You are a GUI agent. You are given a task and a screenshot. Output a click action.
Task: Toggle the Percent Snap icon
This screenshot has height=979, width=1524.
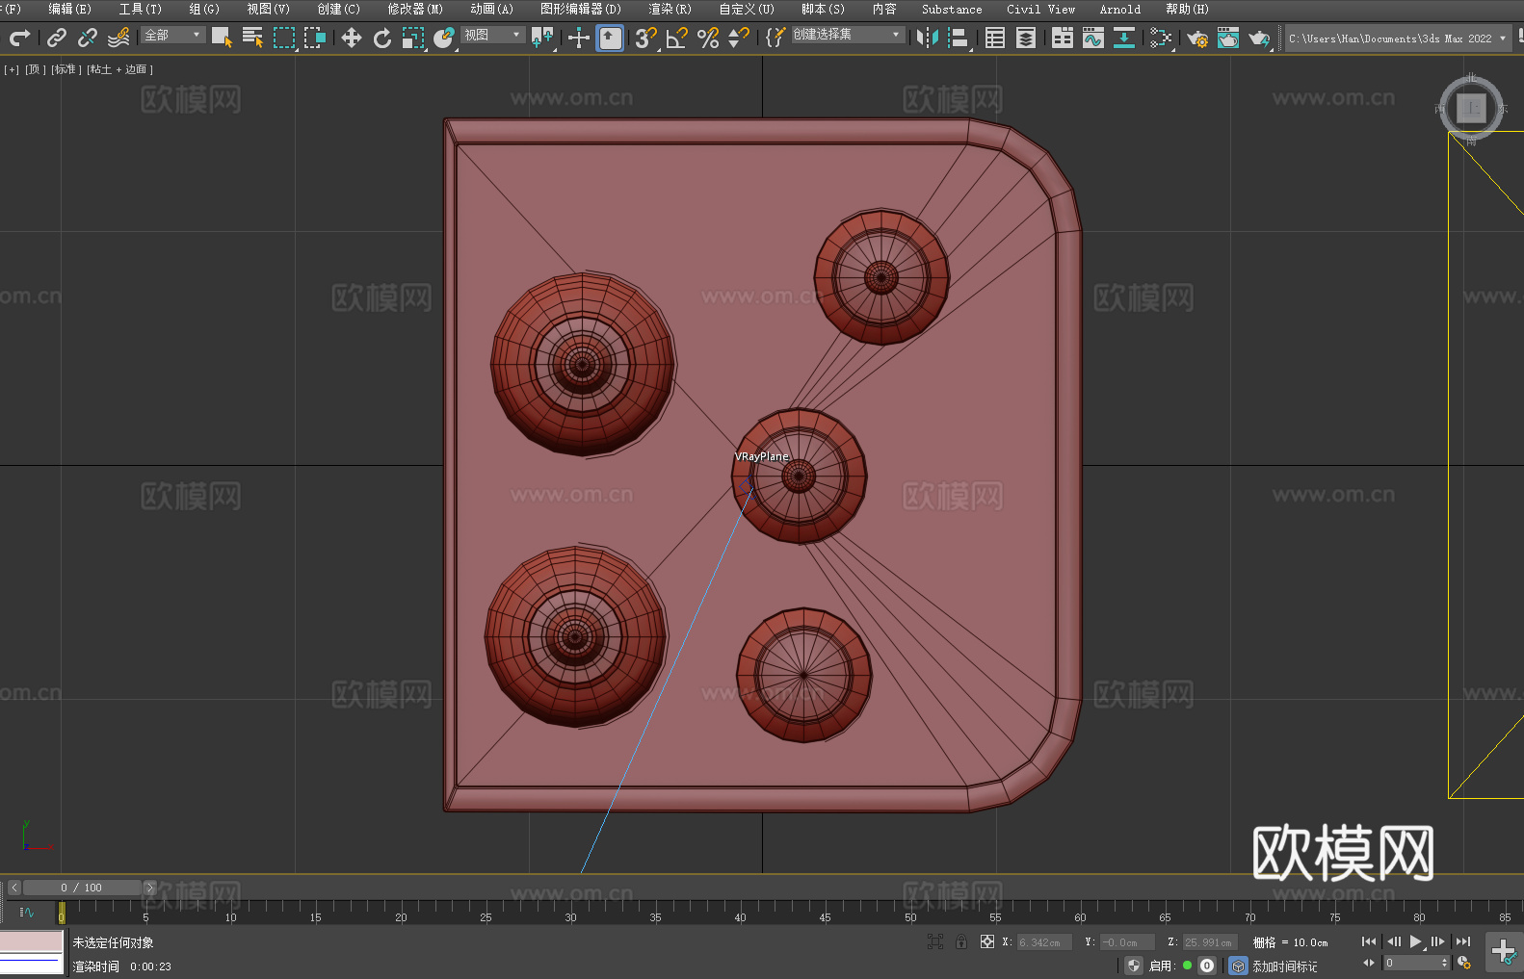coord(708,38)
